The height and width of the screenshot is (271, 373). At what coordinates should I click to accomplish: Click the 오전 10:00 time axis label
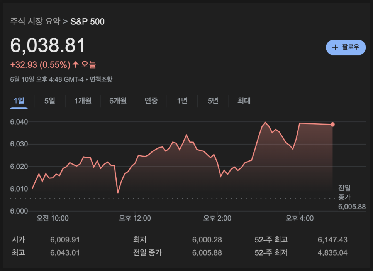pos(53,218)
